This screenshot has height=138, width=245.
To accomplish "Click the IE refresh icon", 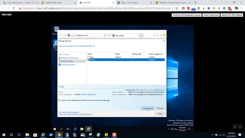I will 109,35.
